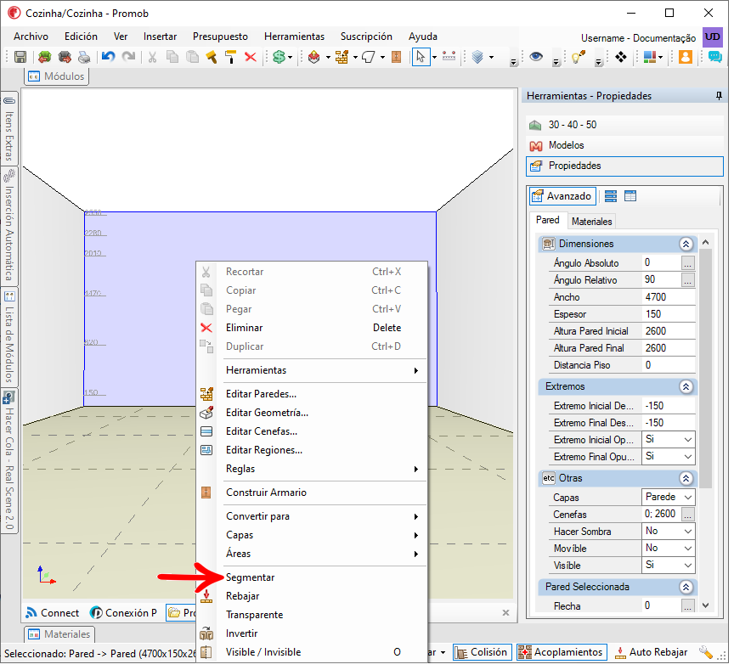Pin the Herramientas - Propiedades panel
This screenshot has width=734, height=670.
[719, 96]
